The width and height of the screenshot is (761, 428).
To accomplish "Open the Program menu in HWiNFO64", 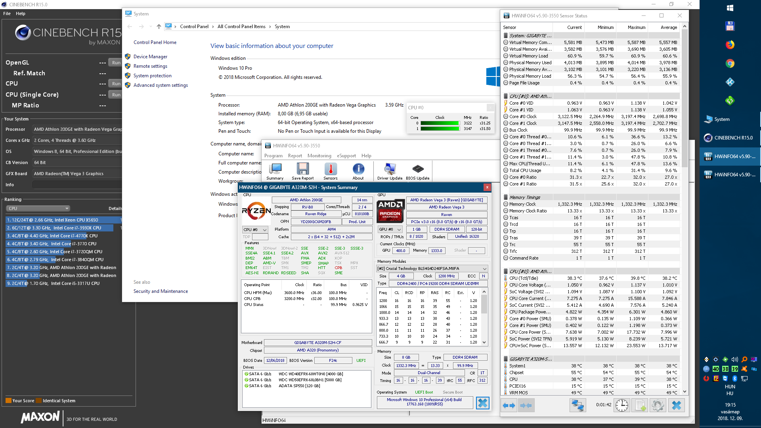I will coord(273,156).
